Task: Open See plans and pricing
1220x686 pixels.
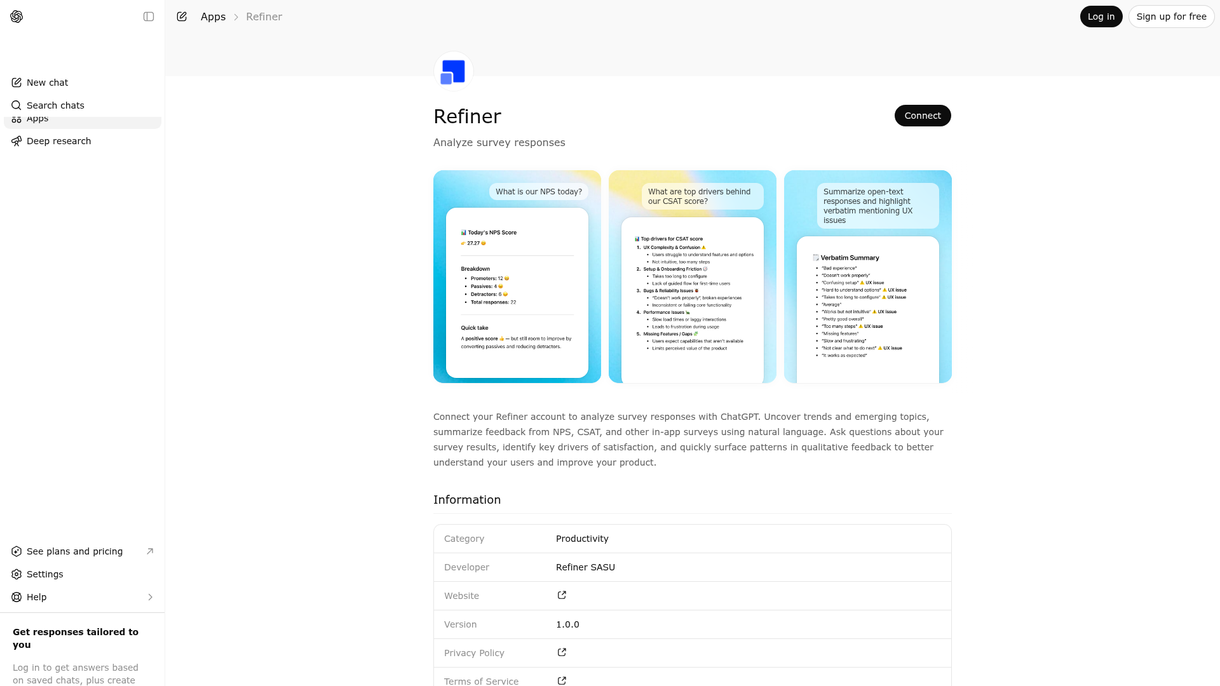Action: [83, 551]
